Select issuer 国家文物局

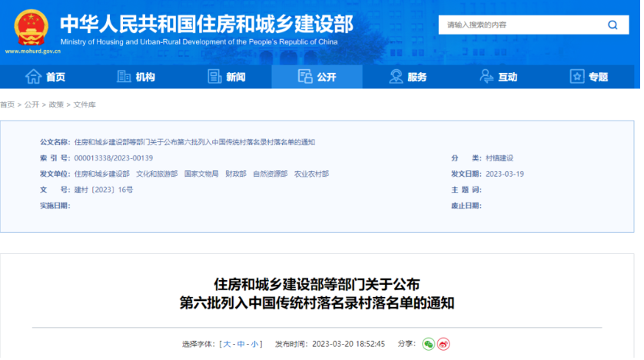pos(202,175)
